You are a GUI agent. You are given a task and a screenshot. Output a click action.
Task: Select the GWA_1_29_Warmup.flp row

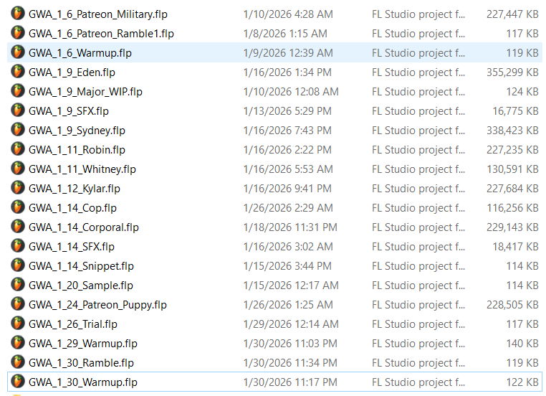coord(83,343)
